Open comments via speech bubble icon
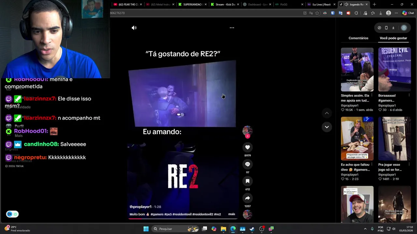417x234 pixels. (248, 164)
